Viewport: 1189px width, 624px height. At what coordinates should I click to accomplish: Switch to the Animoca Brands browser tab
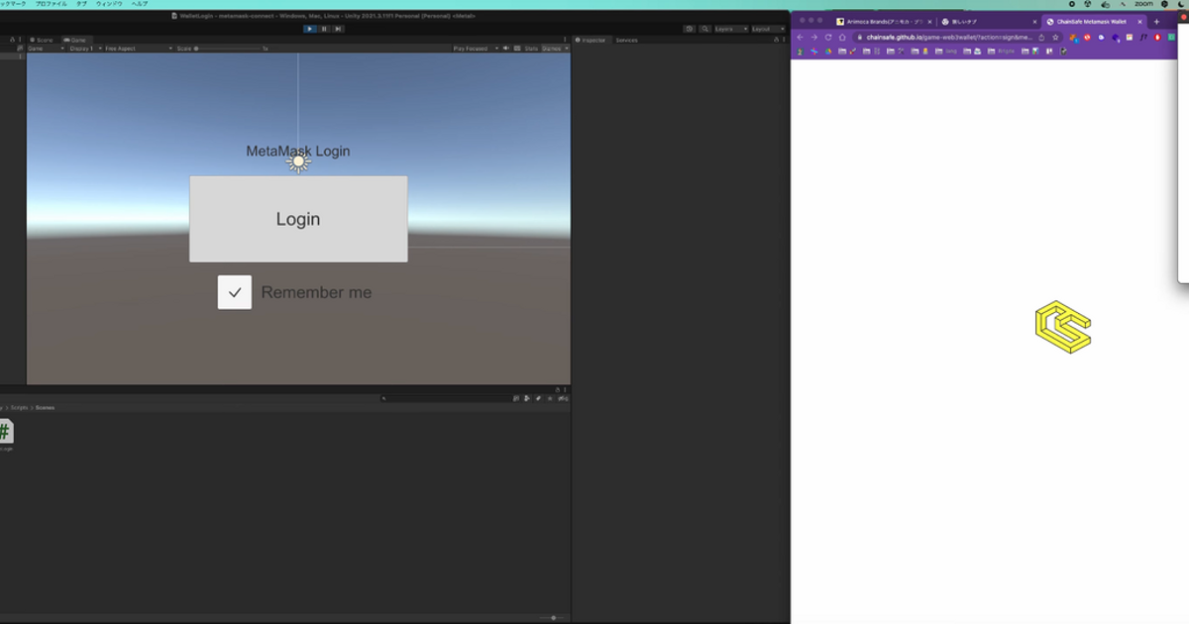pos(882,21)
